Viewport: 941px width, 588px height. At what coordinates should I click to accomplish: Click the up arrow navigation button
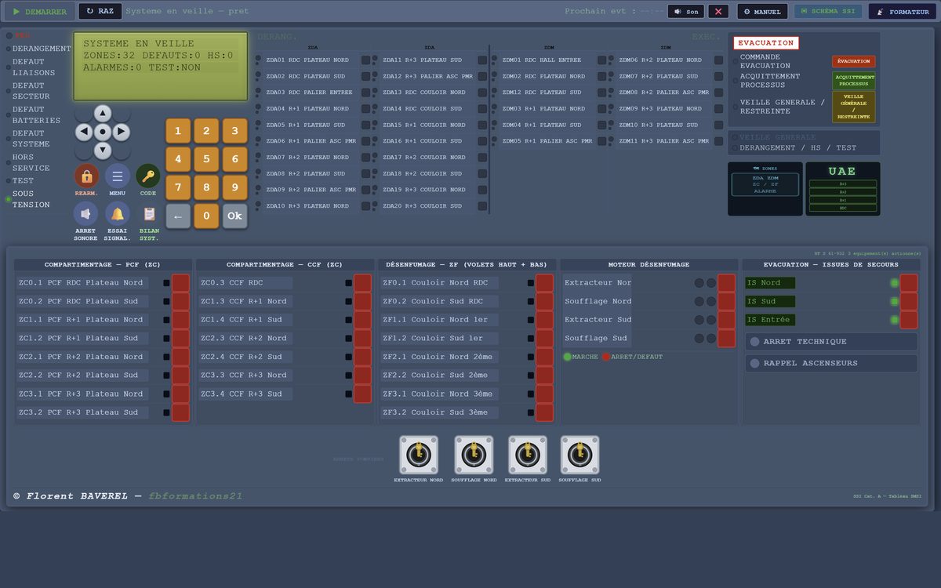click(x=103, y=113)
